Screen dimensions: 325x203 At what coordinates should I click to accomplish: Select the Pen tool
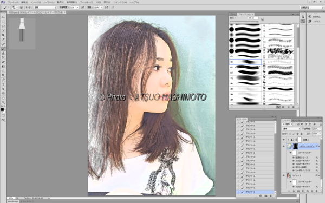[x=3, y=80]
